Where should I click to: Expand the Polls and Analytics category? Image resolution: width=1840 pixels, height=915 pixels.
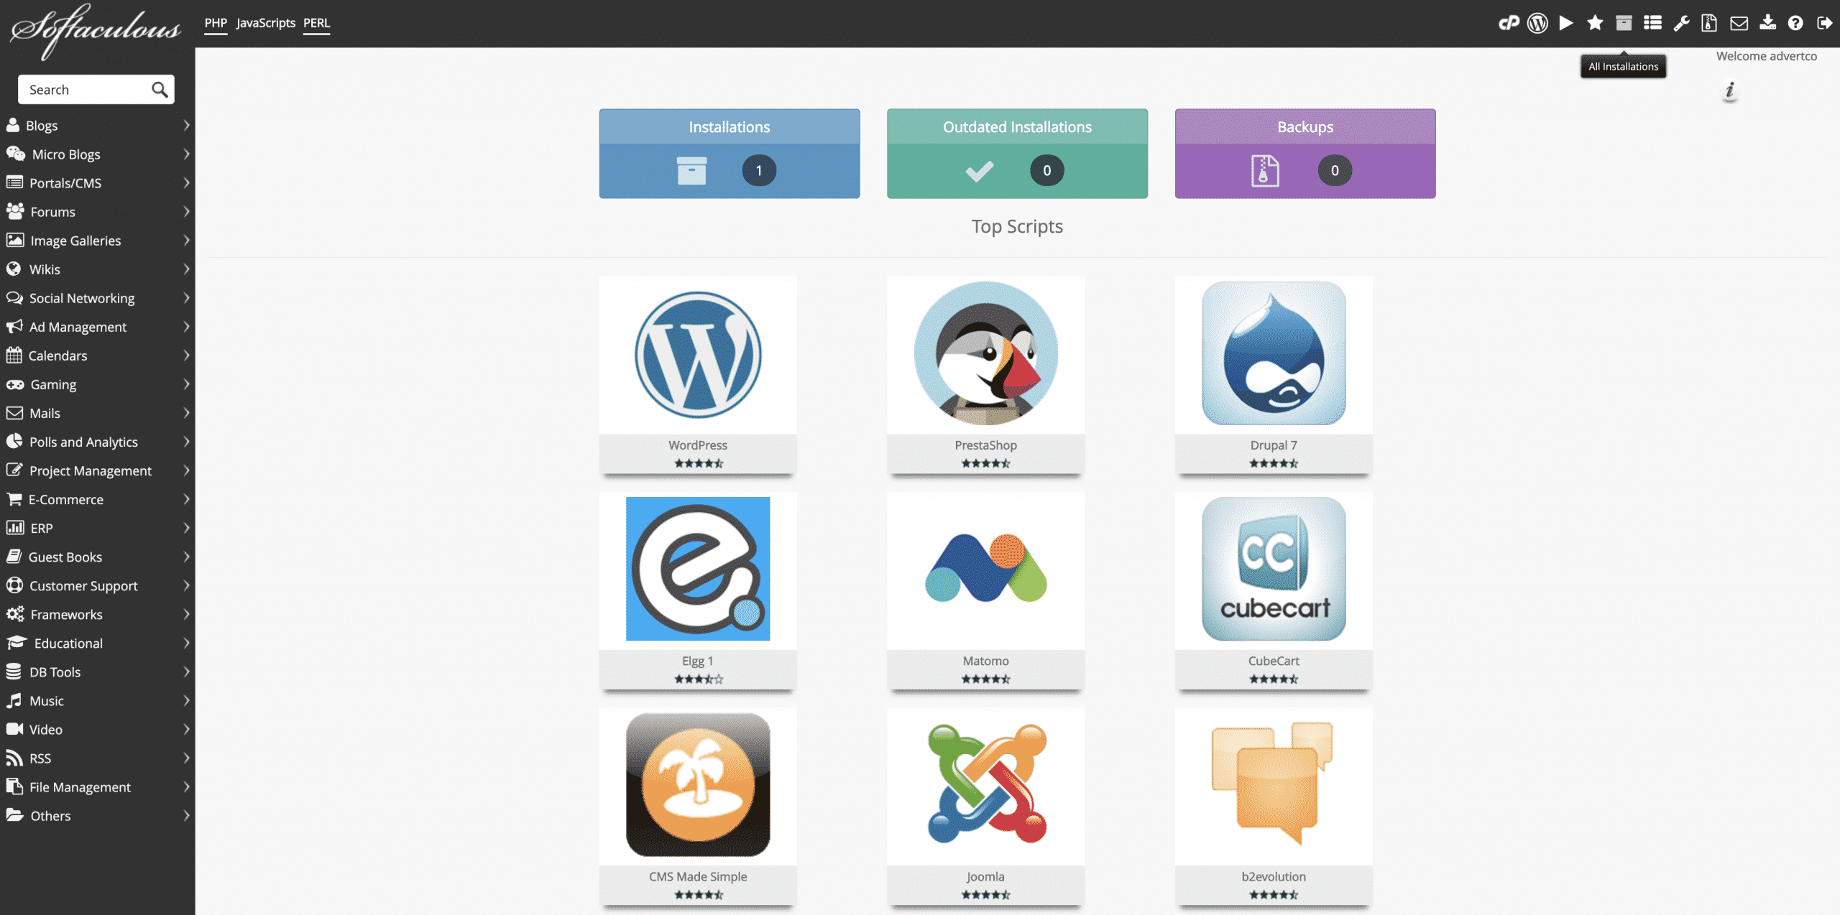tap(98, 442)
